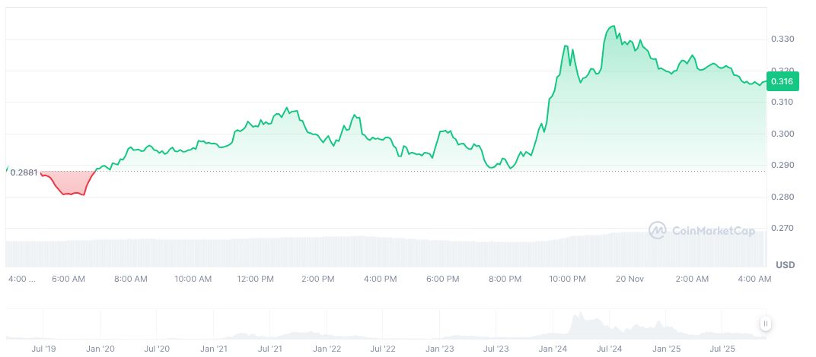Select the 4:00 PM time axis label
816x357 pixels.
(x=380, y=279)
